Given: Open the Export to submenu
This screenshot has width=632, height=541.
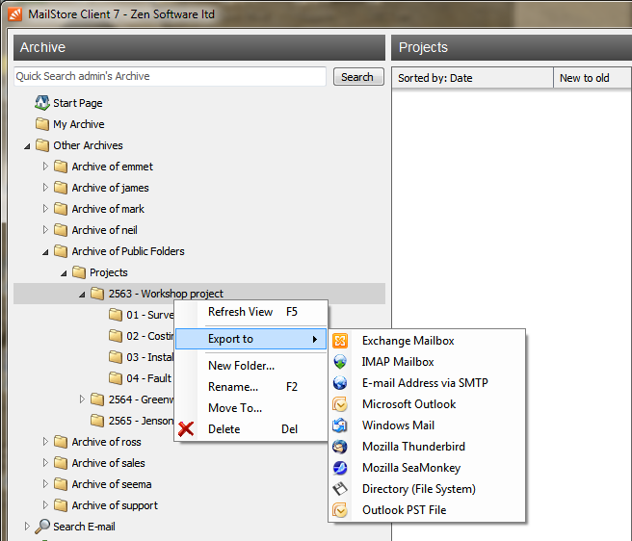Looking at the screenshot, I should coord(251,339).
